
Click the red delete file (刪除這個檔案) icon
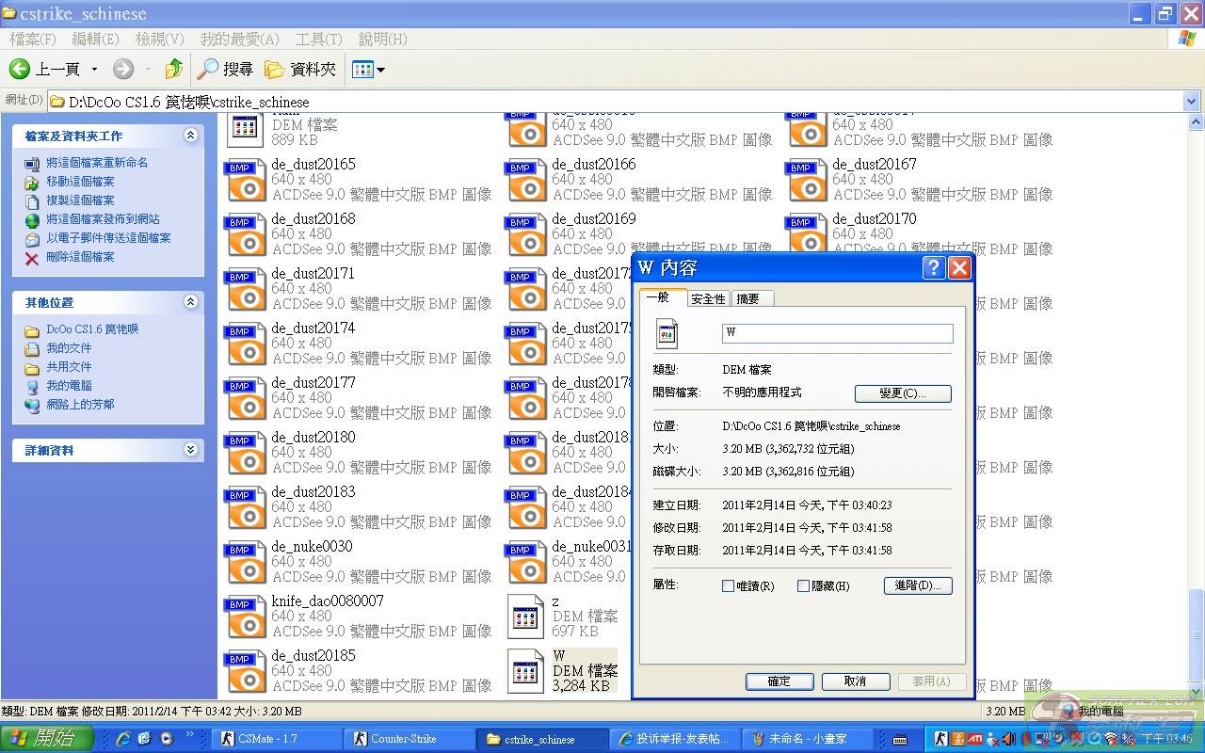[x=32, y=257]
